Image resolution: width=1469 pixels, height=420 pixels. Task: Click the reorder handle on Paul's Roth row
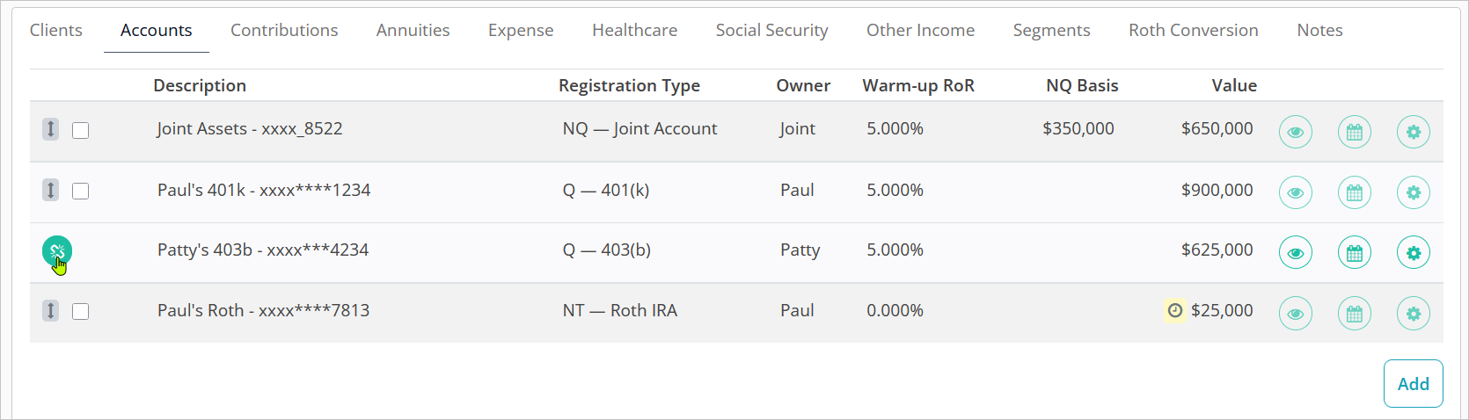[51, 310]
